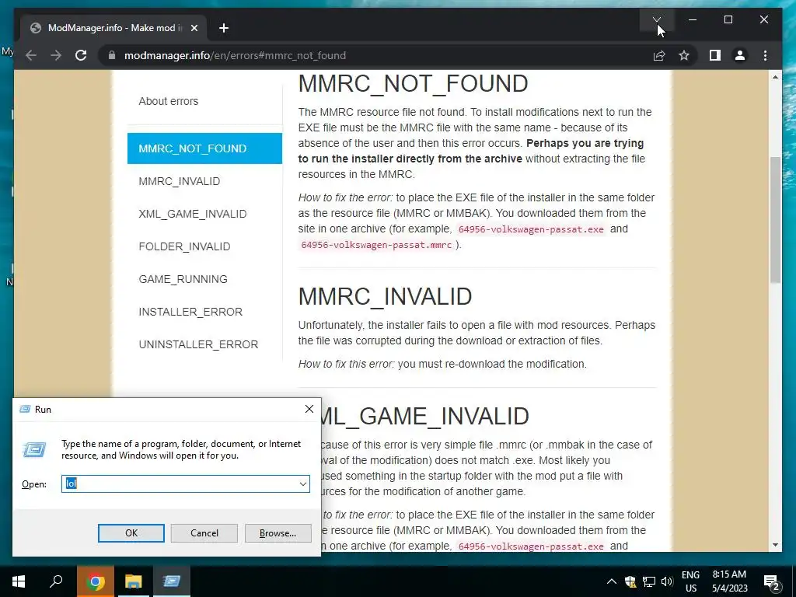Jump to XML_GAME_INVALID in the sidebar
Viewport: 796px width, 597px height.
click(x=193, y=214)
